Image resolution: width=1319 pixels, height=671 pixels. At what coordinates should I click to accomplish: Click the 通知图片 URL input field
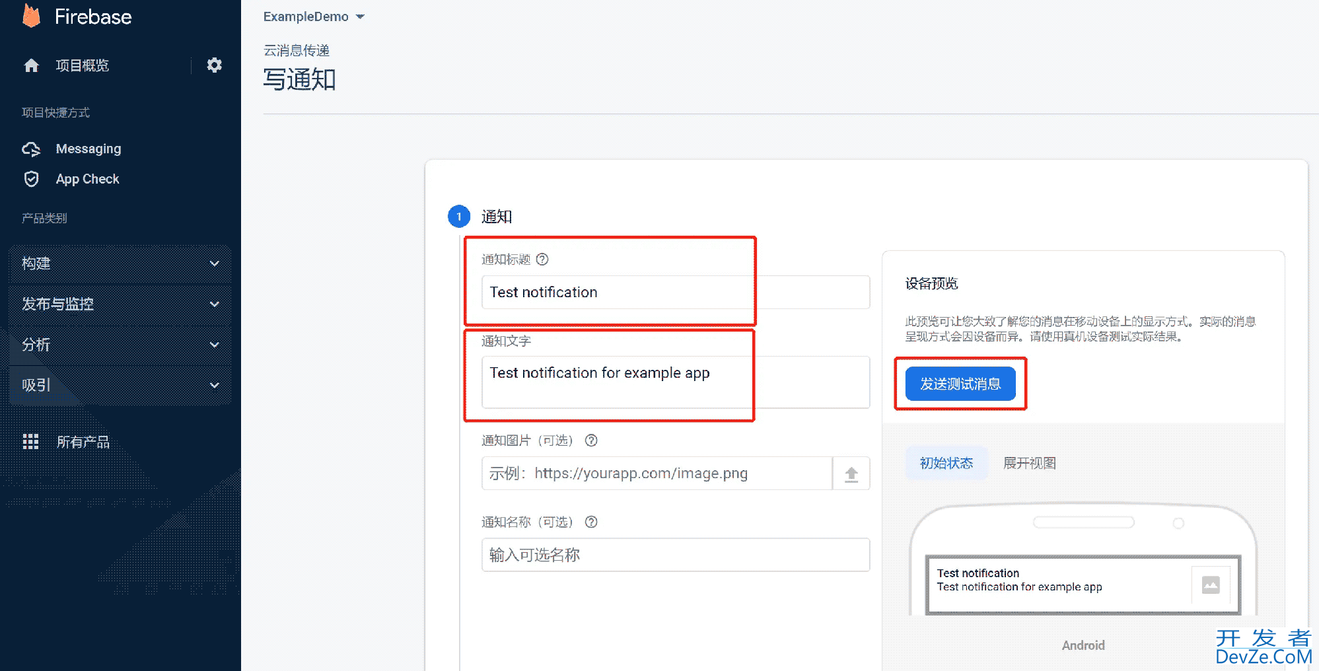(x=657, y=474)
